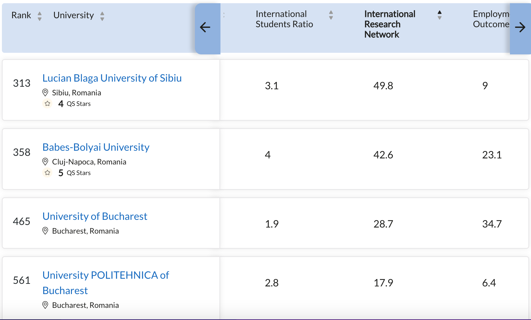Click the International Students Ratio header text
Image resolution: width=531 pixels, height=320 pixels.
click(x=284, y=19)
